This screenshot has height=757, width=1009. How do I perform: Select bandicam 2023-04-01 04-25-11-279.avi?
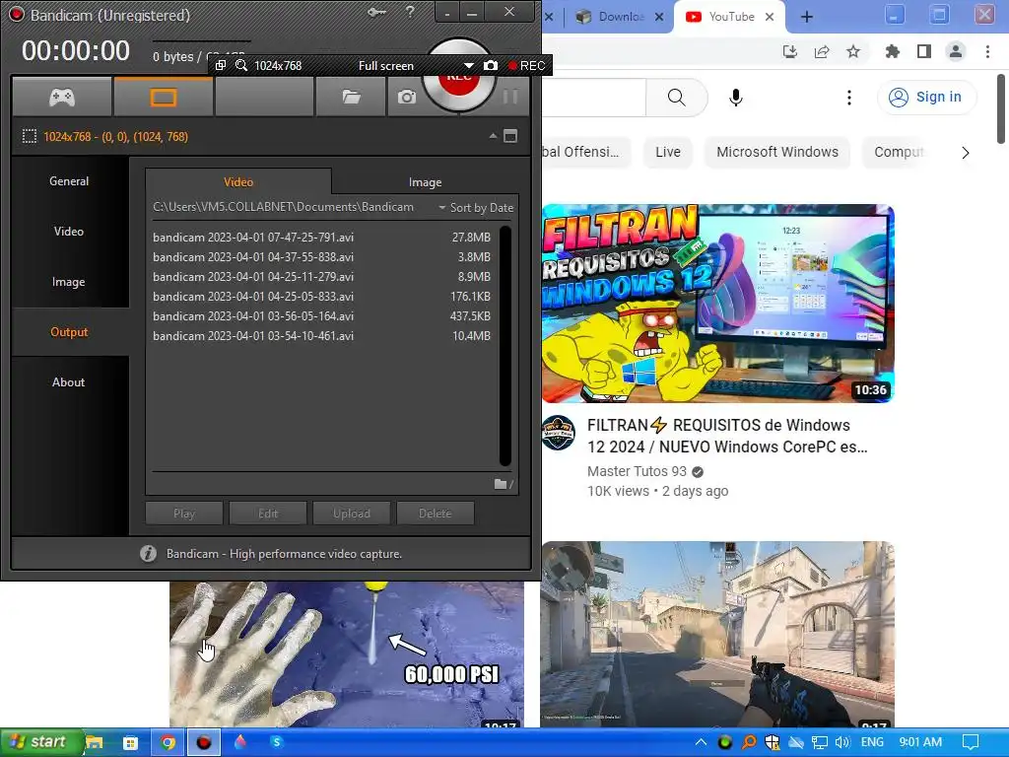[322, 277]
